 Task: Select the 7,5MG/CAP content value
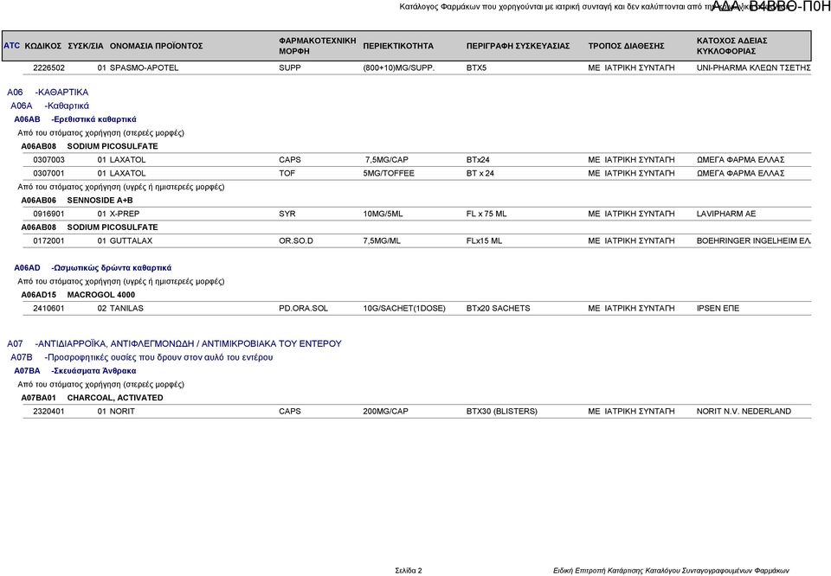coord(386,160)
